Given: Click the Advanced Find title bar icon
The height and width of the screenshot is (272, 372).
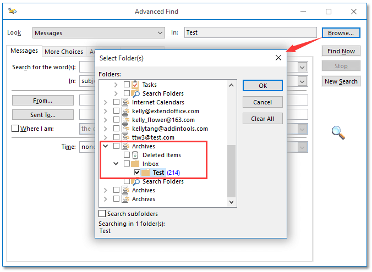Looking at the screenshot, I should point(13,12).
